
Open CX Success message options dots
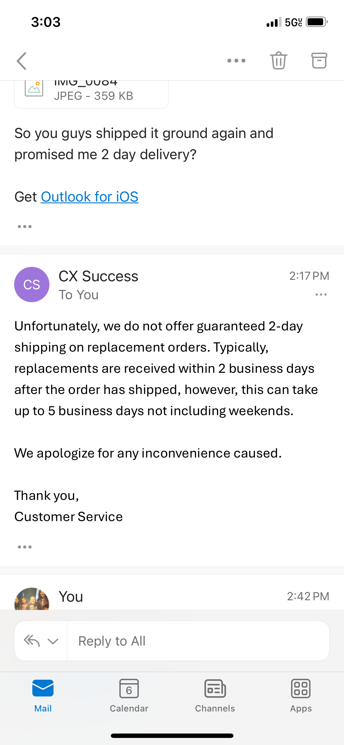point(321,295)
